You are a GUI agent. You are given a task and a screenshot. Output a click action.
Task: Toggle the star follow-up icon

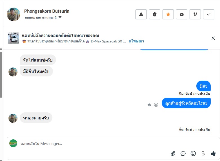pyautogui.click(x=168, y=14)
